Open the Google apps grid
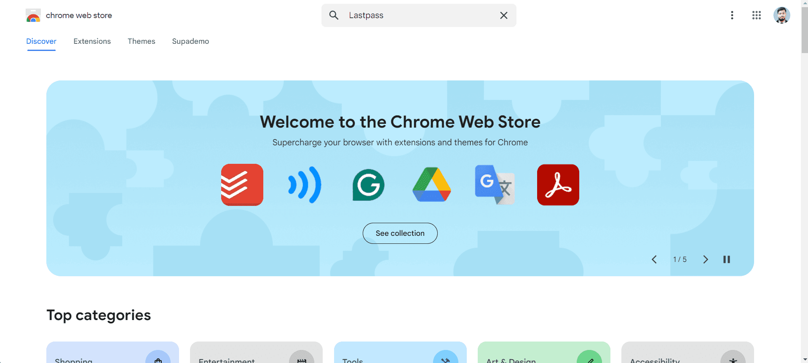Image resolution: width=808 pixels, height=363 pixels. pyautogui.click(x=756, y=16)
